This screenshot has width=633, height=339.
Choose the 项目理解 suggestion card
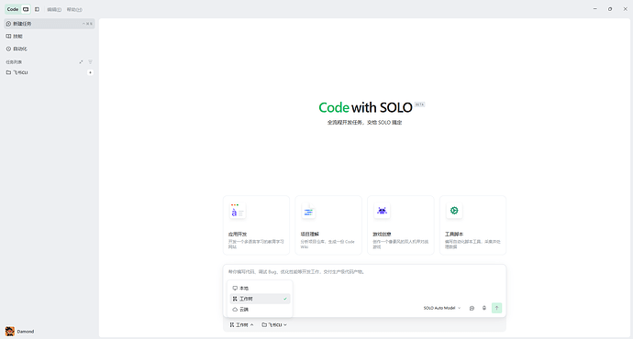pos(328,225)
